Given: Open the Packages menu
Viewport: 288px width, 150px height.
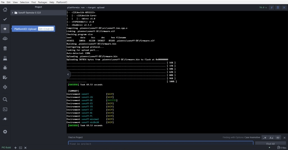Looking at the screenshot, I should 42,2.
